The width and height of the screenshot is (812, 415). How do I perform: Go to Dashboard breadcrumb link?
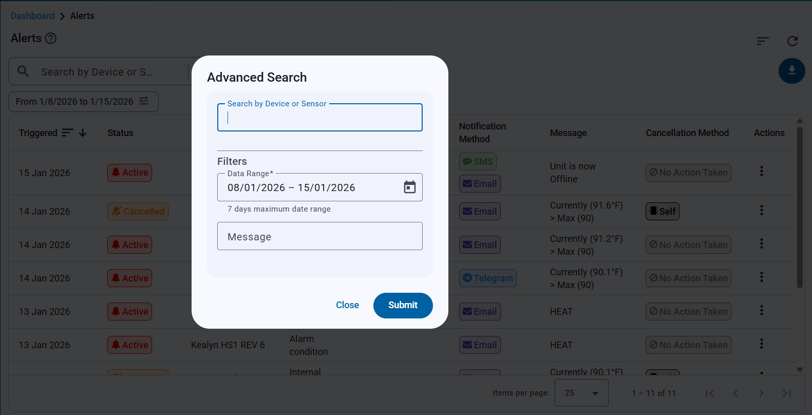(32, 16)
